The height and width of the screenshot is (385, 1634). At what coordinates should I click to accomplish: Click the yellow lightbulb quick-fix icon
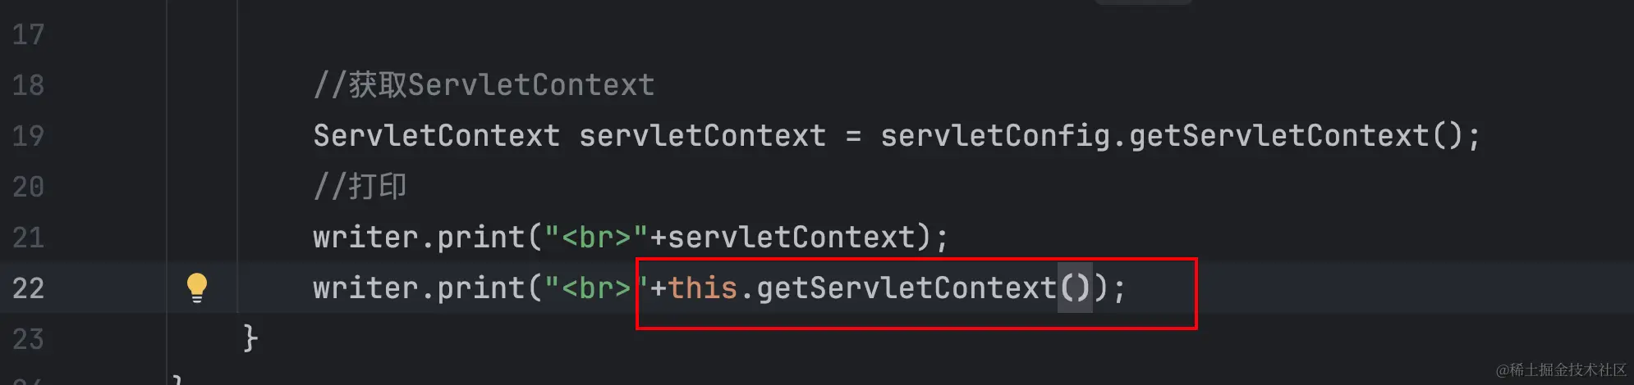coord(197,288)
